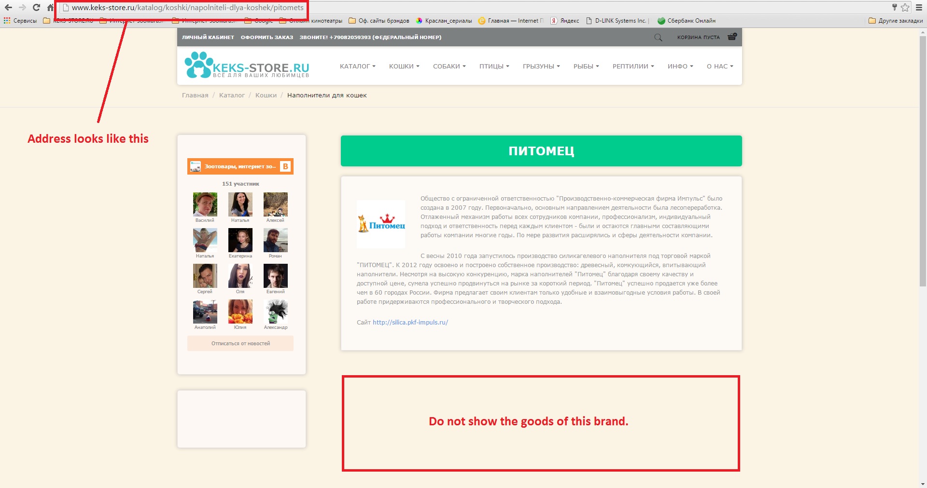This screenshot has height=488, width=927.
Task: Expand the СОБАКИ dropdown menu
Action: [x=449, y=67]
